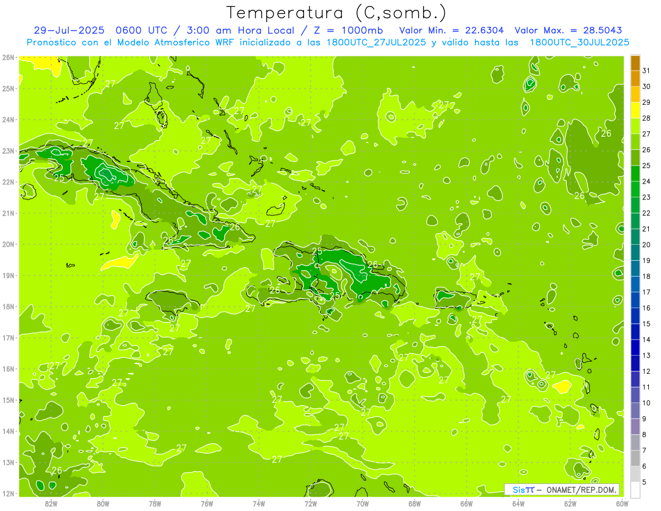Click the '22N' latitude axis label
Image resolution: width=661 pixels, height=511 pixels.
point(8,182)
